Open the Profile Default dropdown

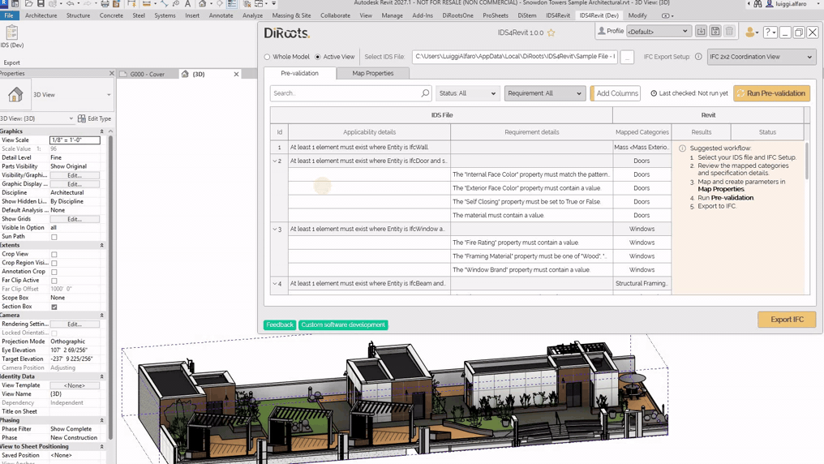point(658,32)
